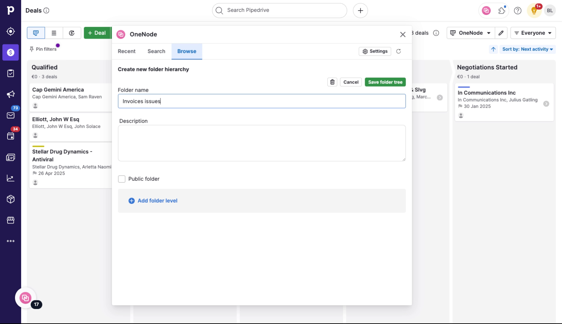Open Projects clipboard icon in sidebar
Screen dimensions: 562x324
click(11, 73)
